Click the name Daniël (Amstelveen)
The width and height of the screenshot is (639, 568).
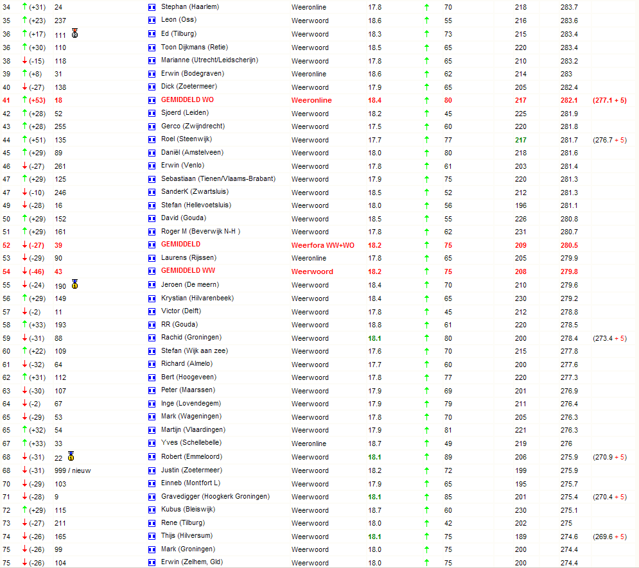pyautogui.click(x=192, y=152)
